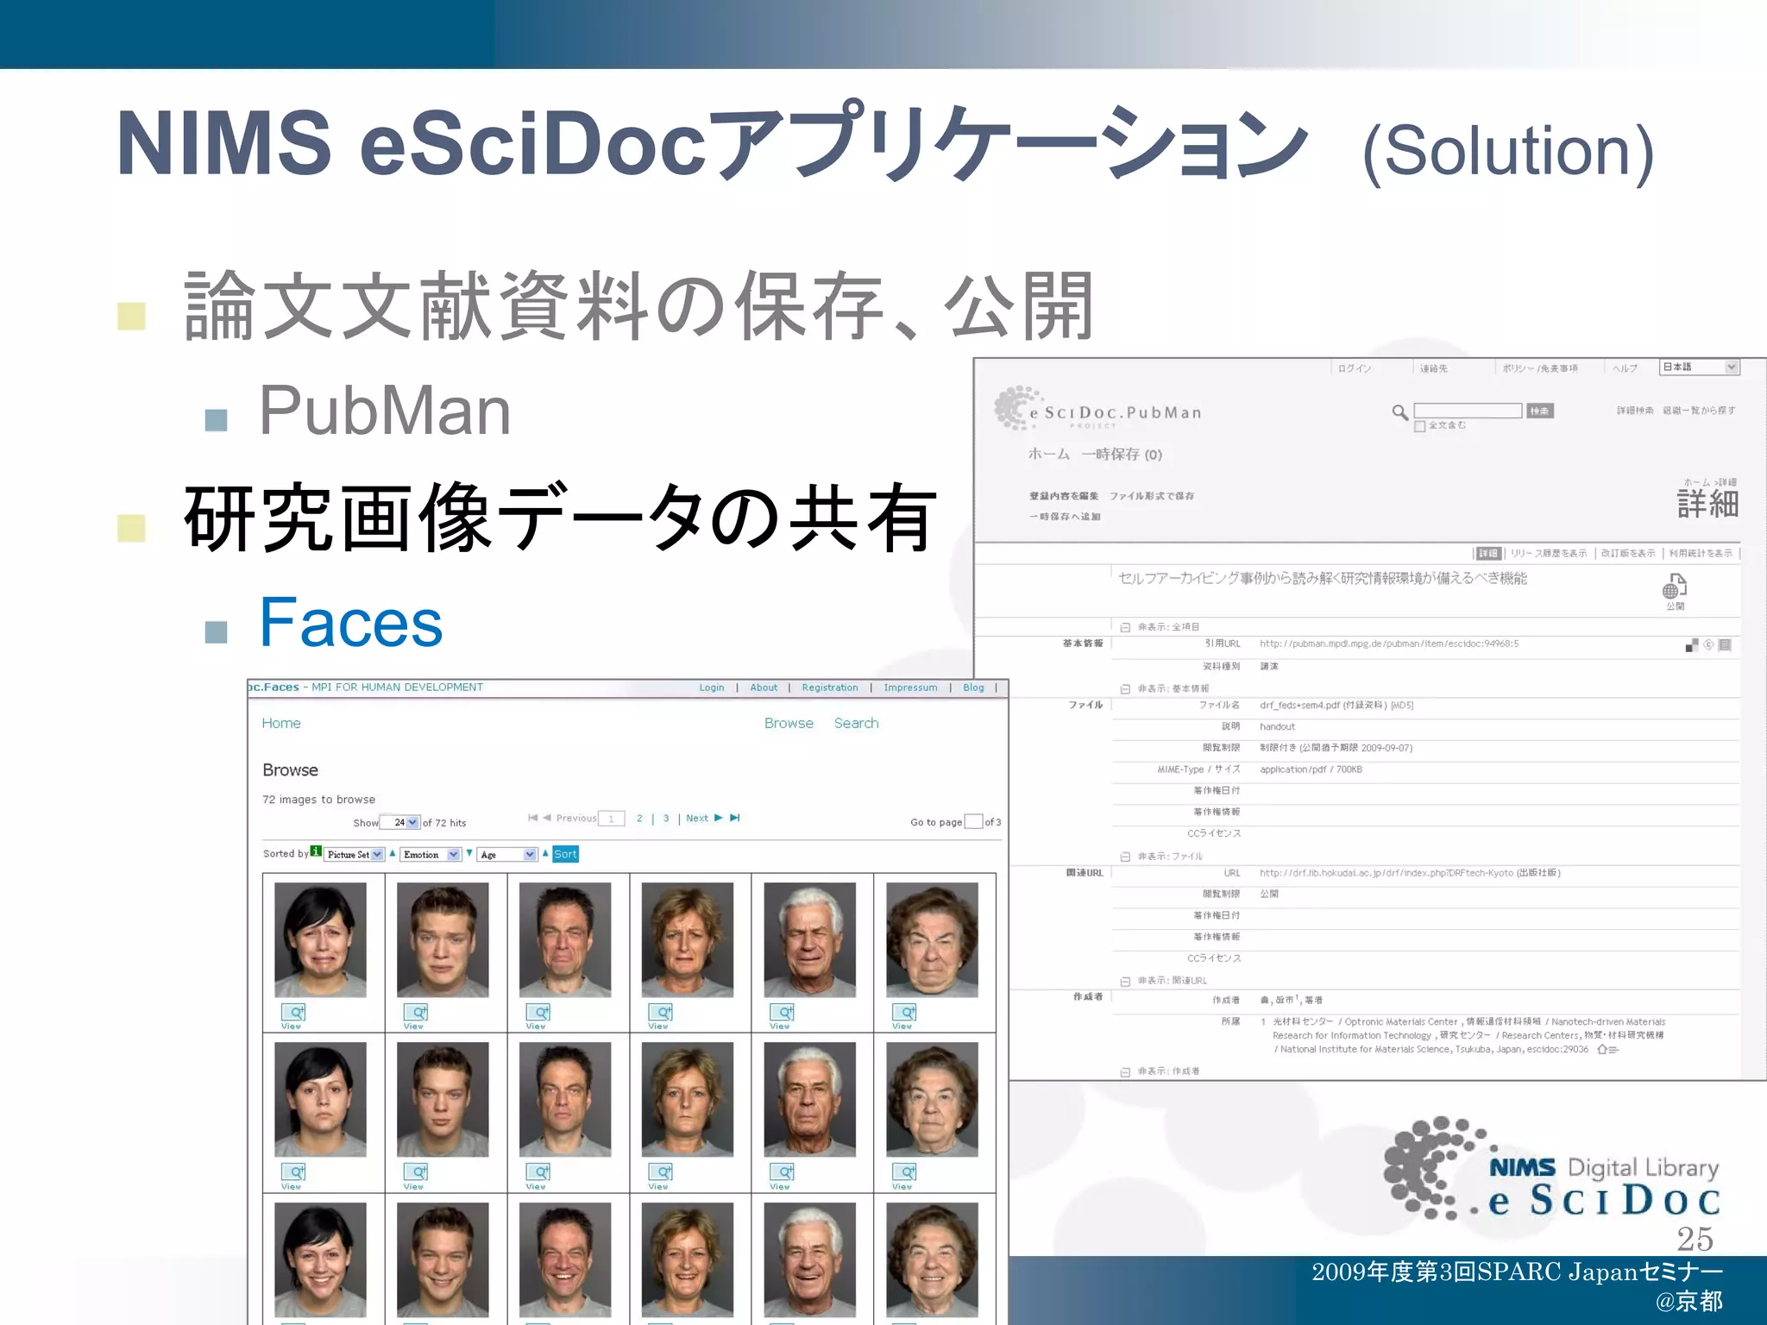The image size is (1767, 1325).
Task: Open View icon under neutral white-haired man, second row
Action: tap(783, 1172)
